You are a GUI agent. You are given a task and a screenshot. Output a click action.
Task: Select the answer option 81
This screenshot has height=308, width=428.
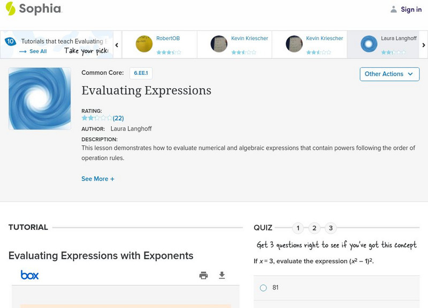click(263, 288)
